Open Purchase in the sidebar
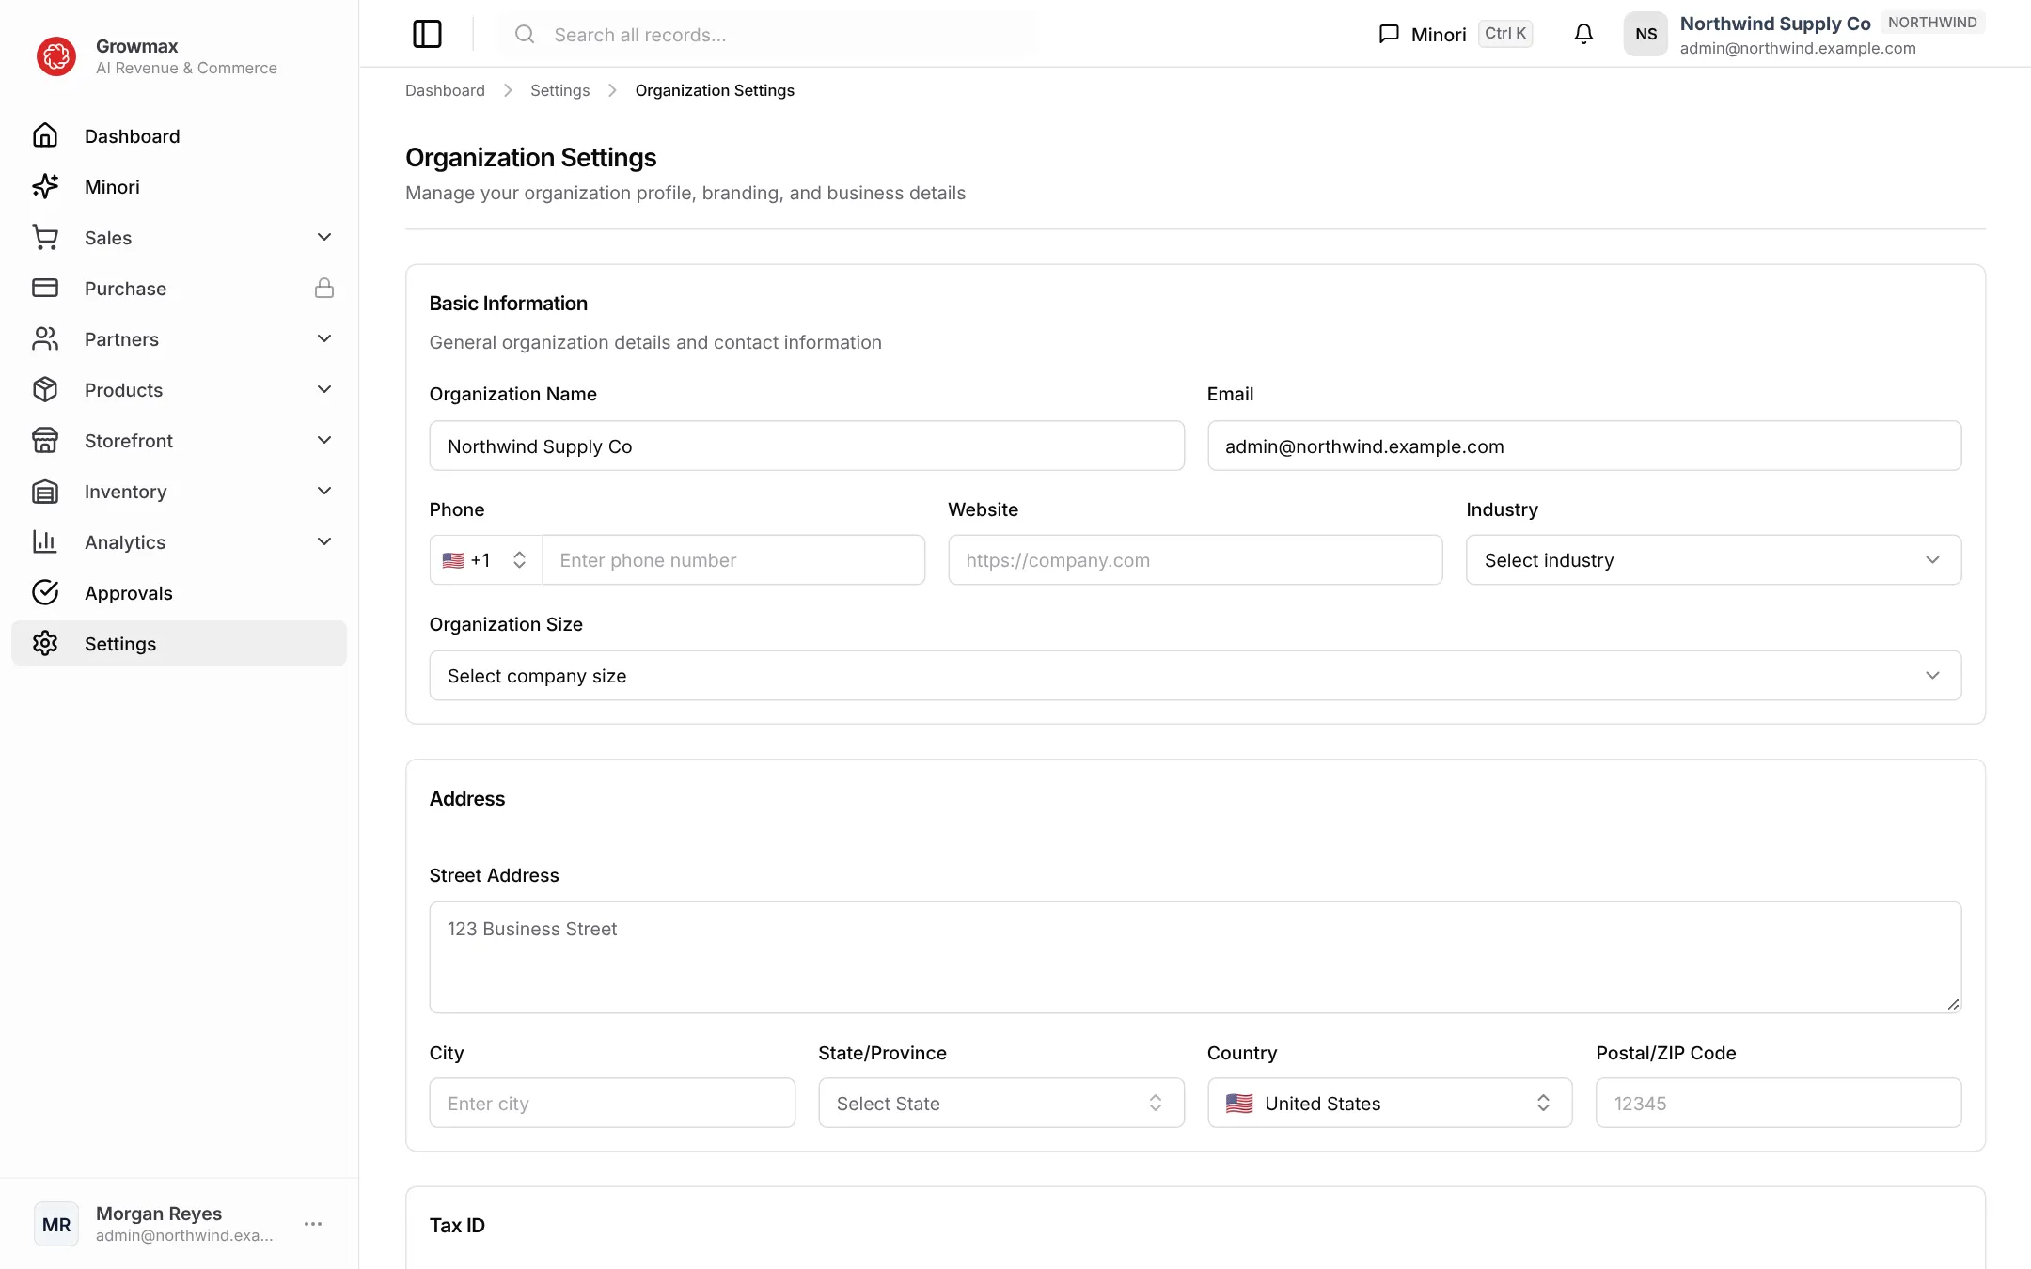This screenshot has height=1269, width=2031. tap(179, 288)
